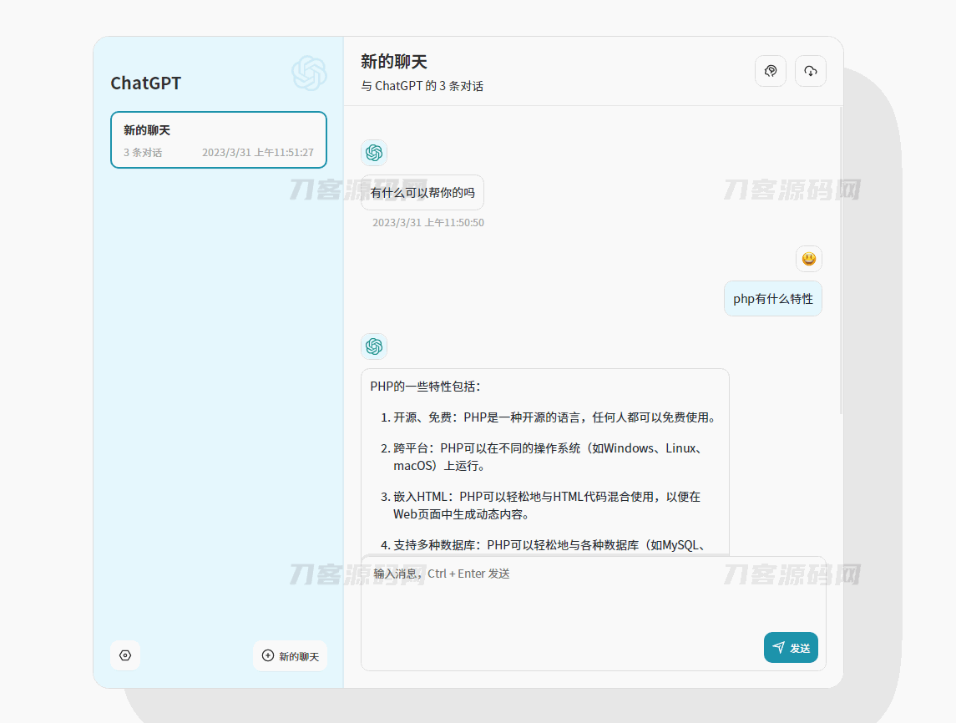Click the paper plane icon on send button
The width and height of the screenshot is (956, 723).
pyautogui.click(x=778, y=648)
